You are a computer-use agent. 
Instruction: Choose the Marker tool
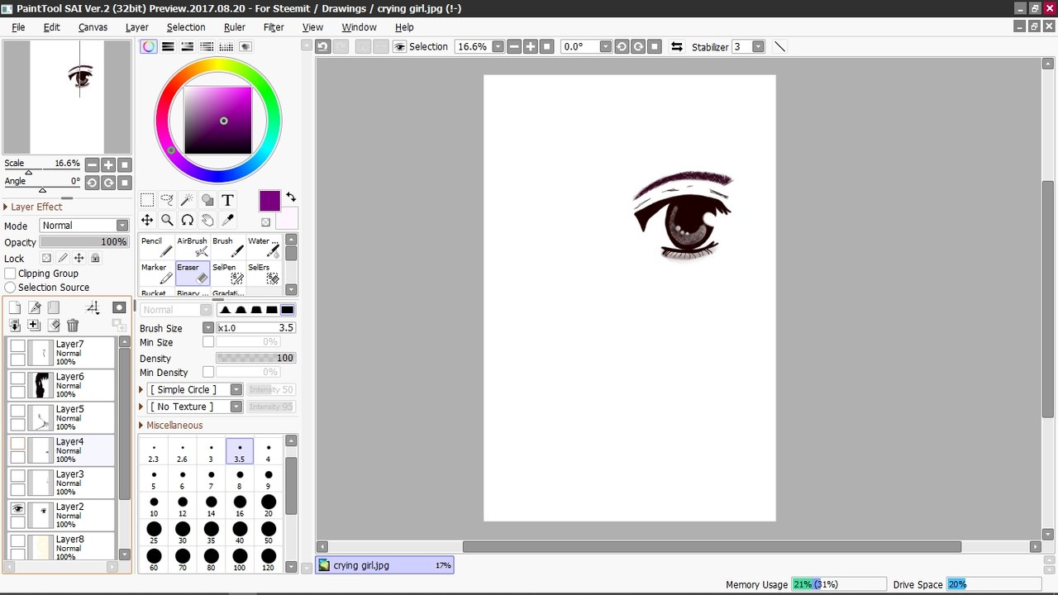click(x=157, y=273)
